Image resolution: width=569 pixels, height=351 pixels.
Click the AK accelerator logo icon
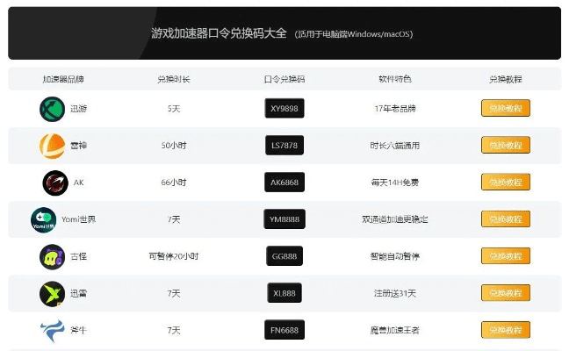[55, 183]
